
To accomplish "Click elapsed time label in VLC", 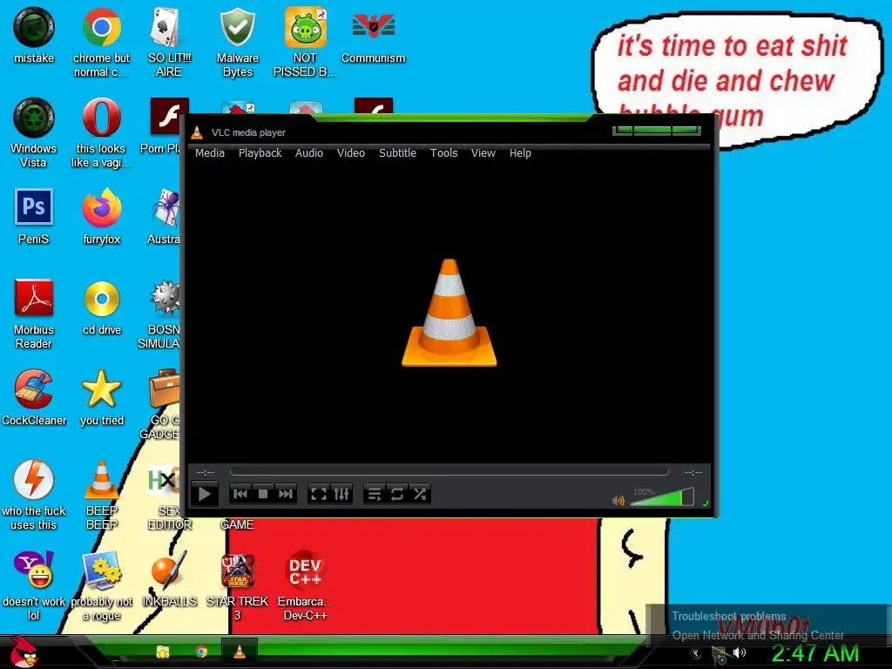I will pyautogui.click(x=206, y=472).
